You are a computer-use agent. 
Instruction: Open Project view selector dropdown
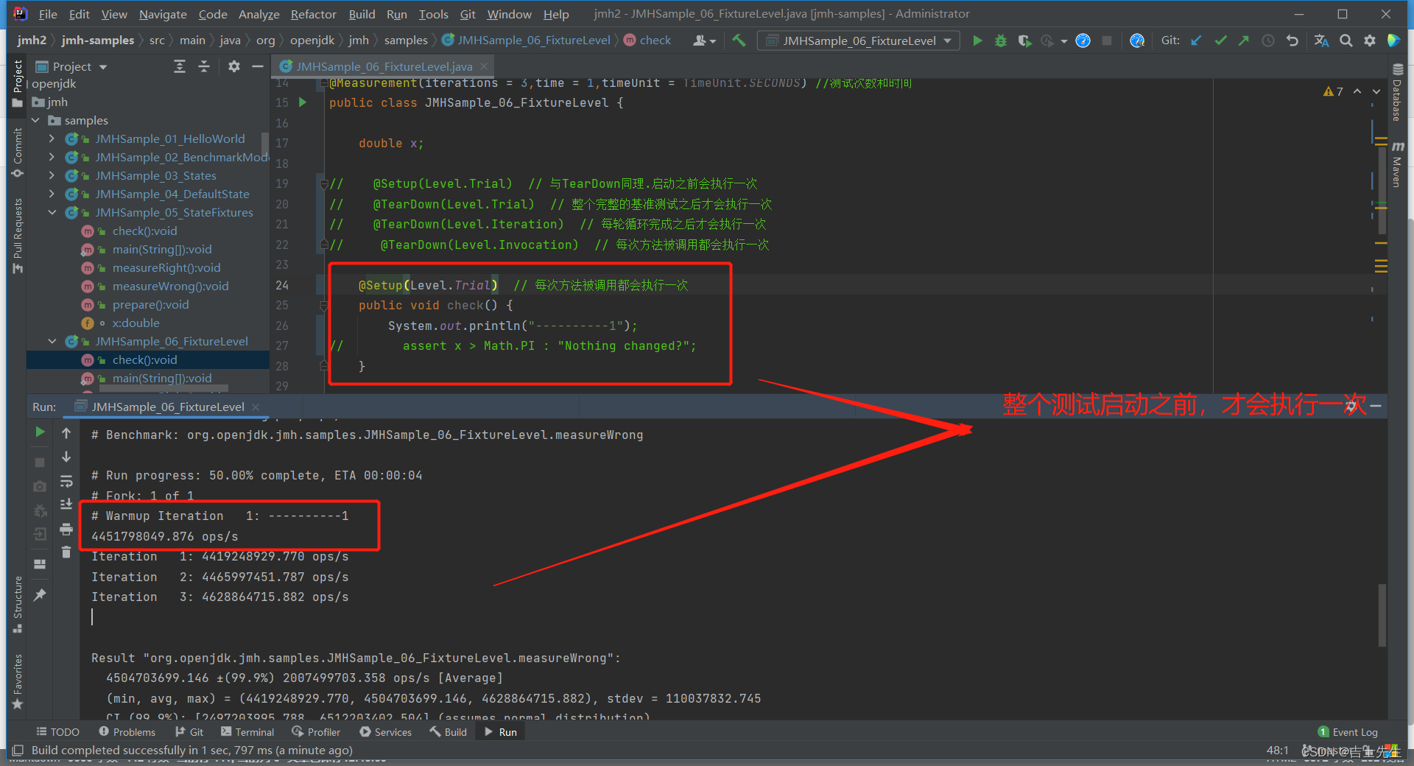pos(72,66)
